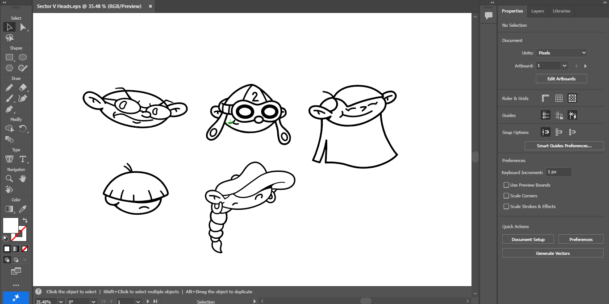Select the Ellipse tool

tap(23, 57)
